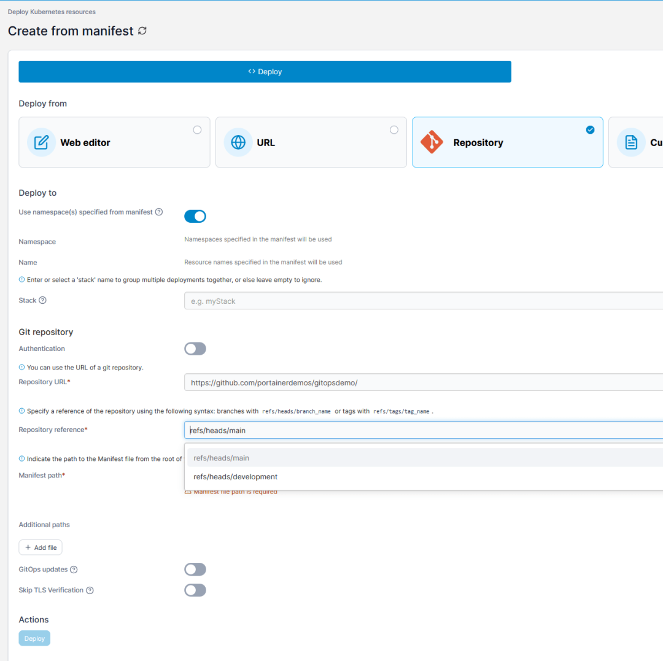The image size is (663, 661).
Task: Click the Custom template document icon
Action: 630,142
